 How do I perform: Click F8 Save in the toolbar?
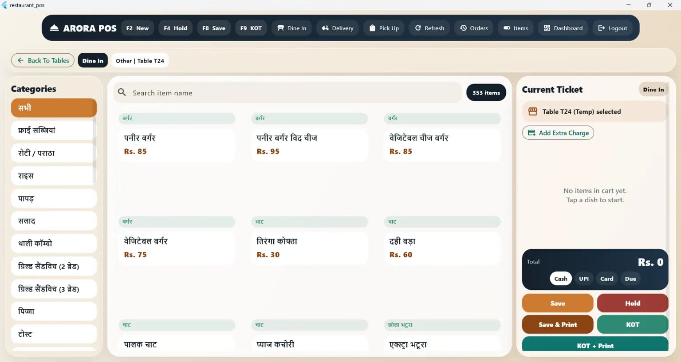pyautogui.click(x=214, y=28)
